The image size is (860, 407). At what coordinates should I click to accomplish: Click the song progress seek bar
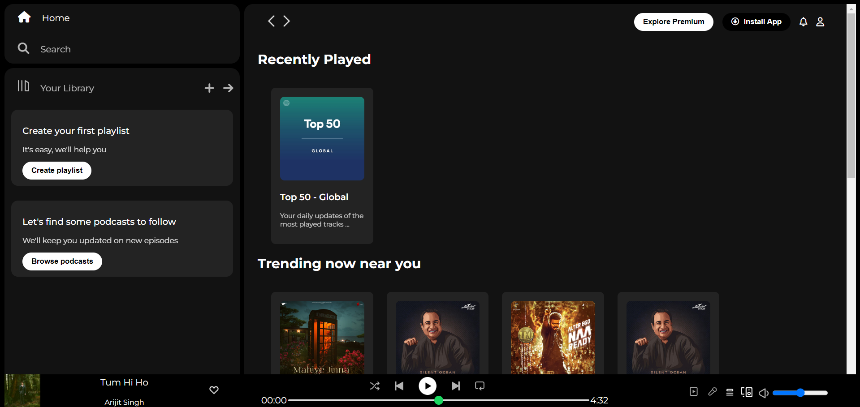(439, 400)
